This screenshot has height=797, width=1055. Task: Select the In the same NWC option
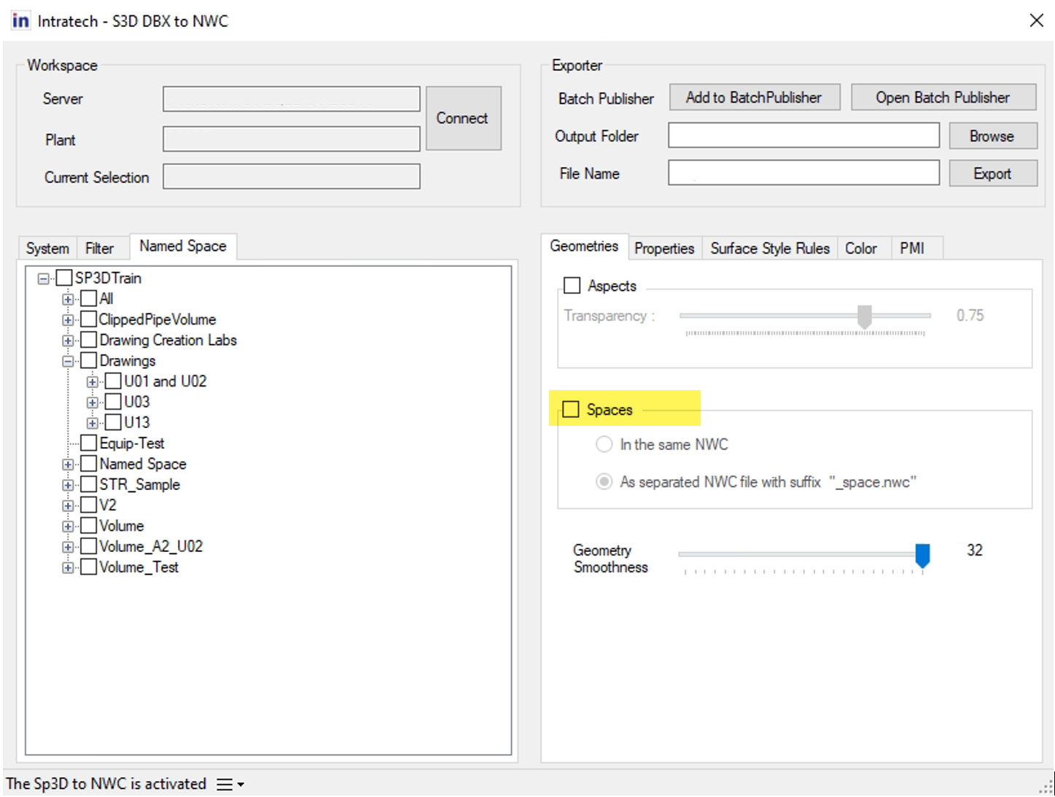tap(604, 444)
